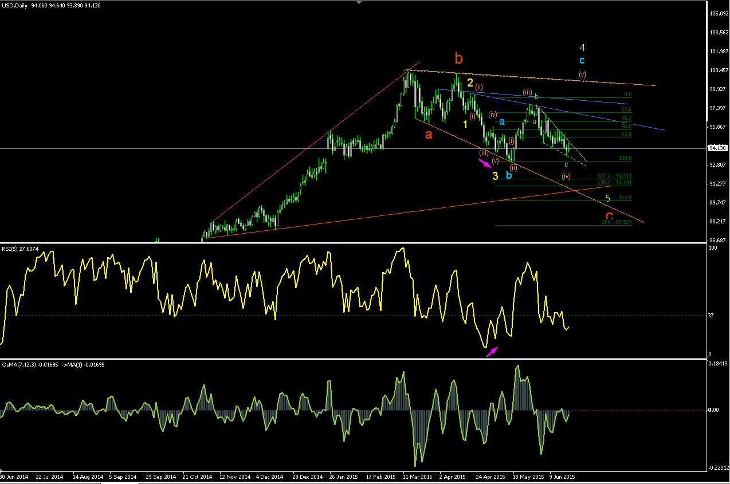
Task: Click the 21 Oct 2014 date label
Action: click(197, 477)
